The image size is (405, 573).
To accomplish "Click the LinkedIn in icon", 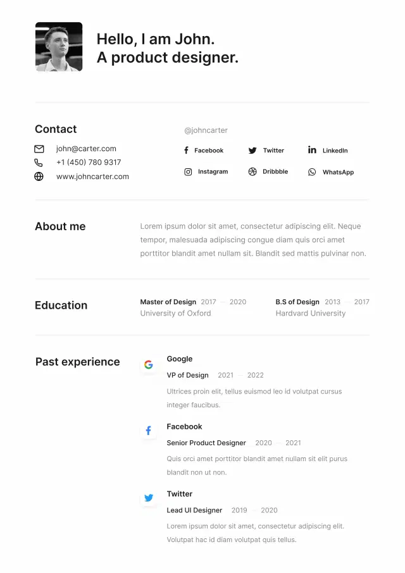I will (312, 149).
